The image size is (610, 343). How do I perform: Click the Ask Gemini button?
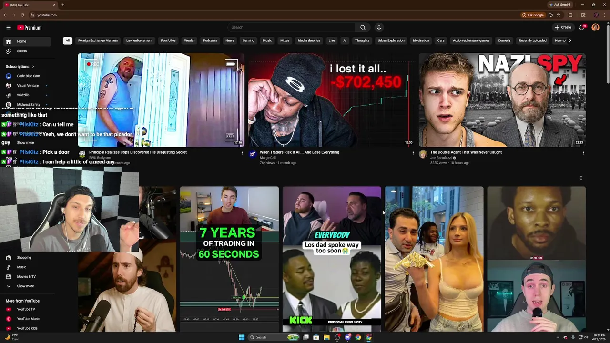pyautogui.click(x=559, y=5)
